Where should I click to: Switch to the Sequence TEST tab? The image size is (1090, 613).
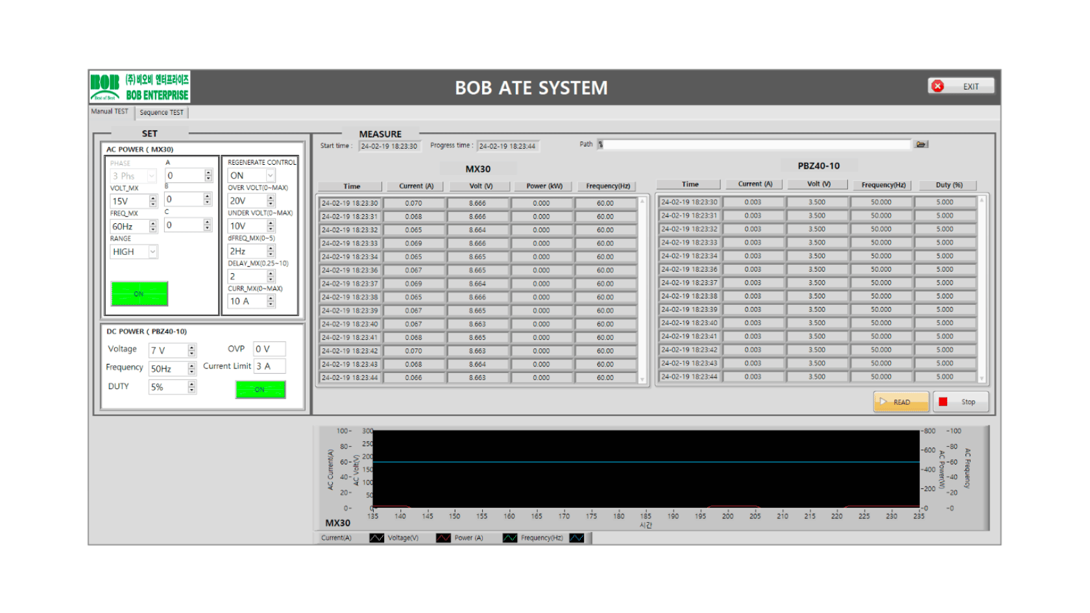click(162, 112)
